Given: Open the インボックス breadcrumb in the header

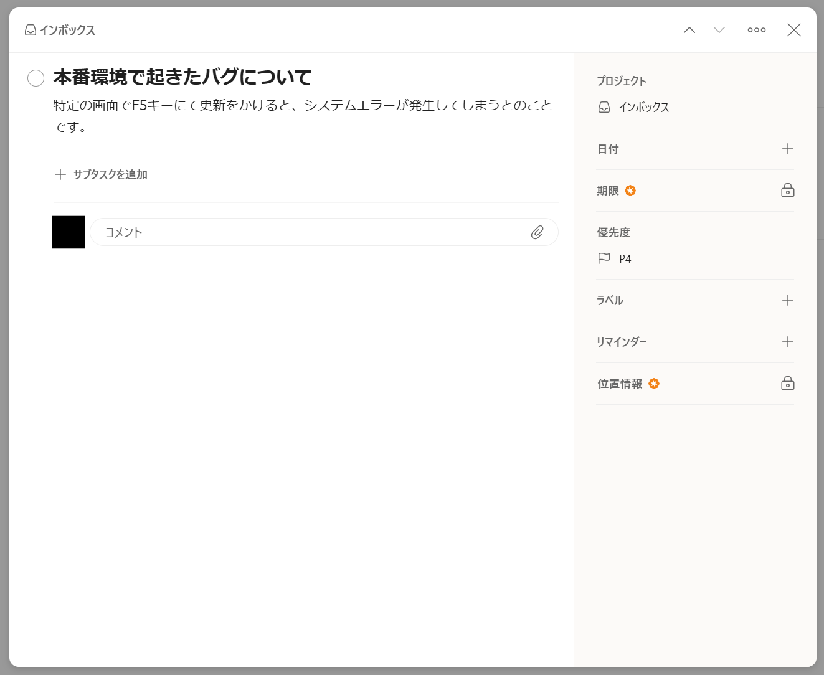Looking at the screenshot, I should [x=60, y=30].
